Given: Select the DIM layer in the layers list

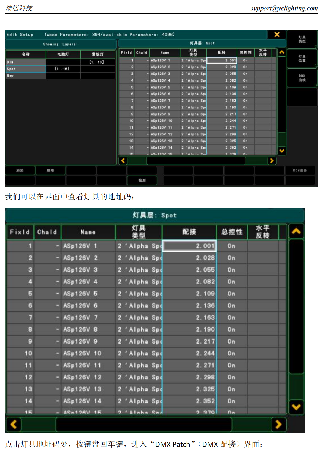Looking at the screenshot, I should pos(26,62).
